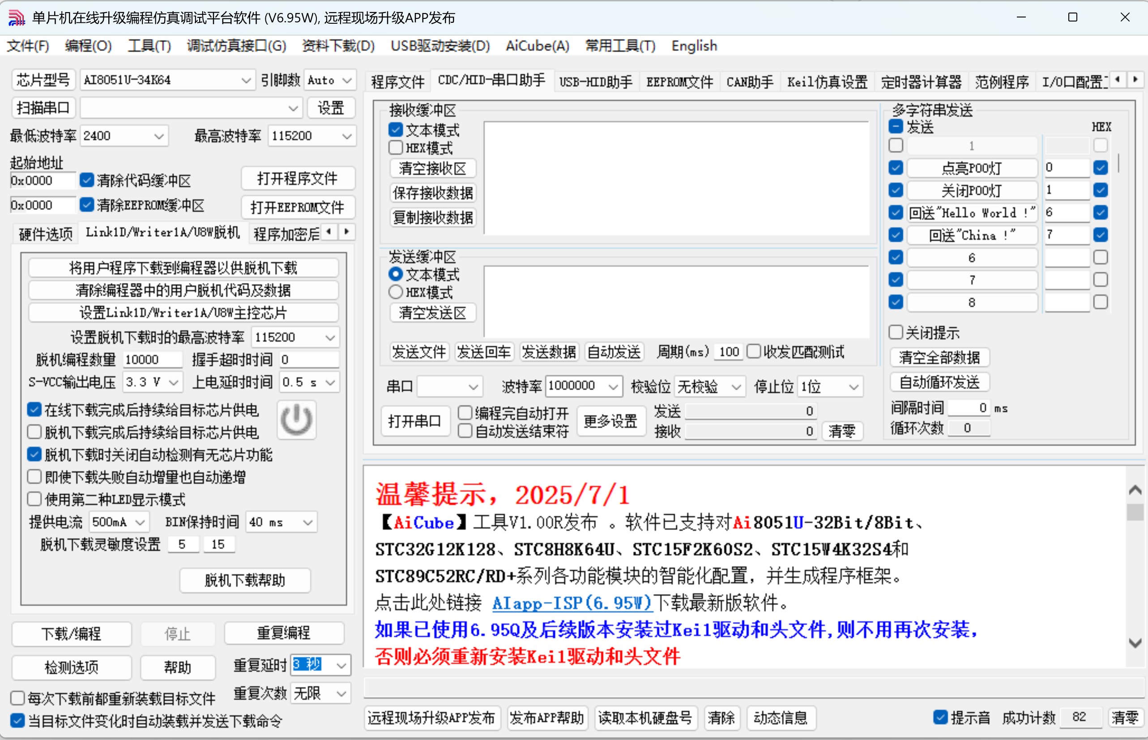Open 定时器计算器 tab
This screenshot has height=740, width=1148.
[921, 81]
